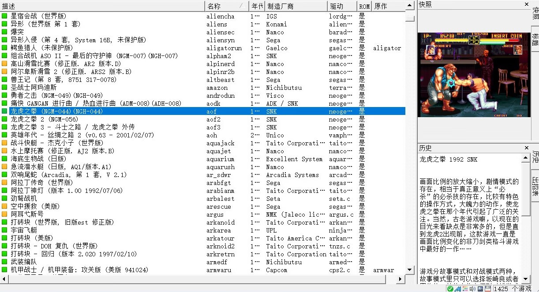Select the 打砖块 - DOH 复仇 (世界版) row
This screenshot has height=292, width=539.
coord(202,246)
